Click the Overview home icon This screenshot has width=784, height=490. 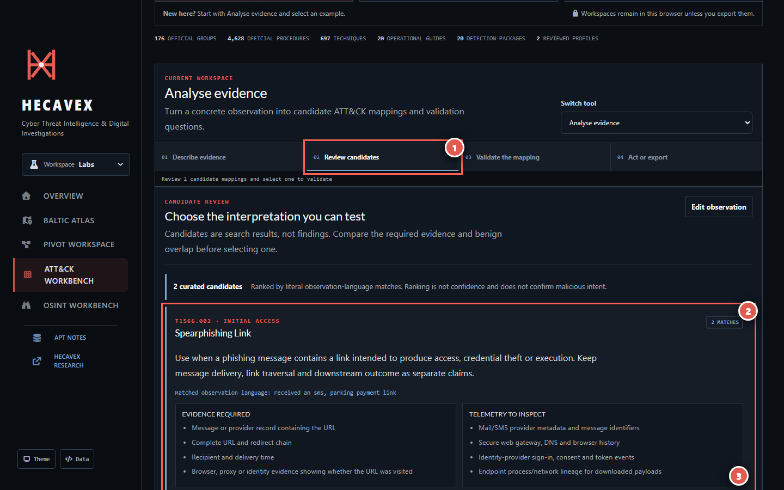point(26,196)
